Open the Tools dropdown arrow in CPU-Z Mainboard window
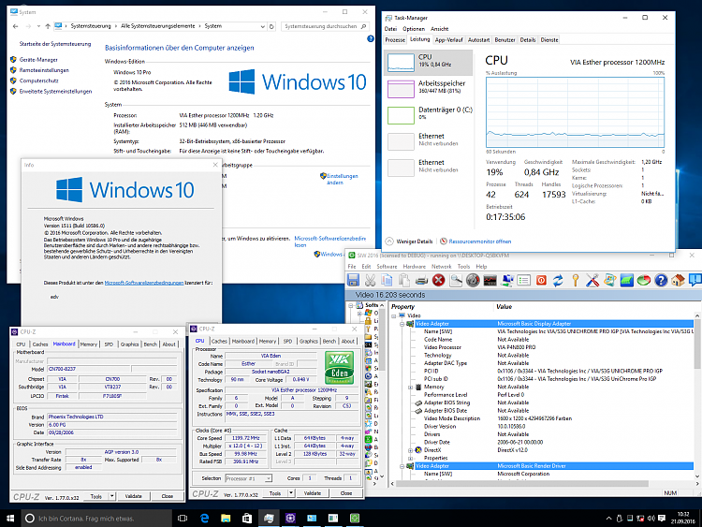Screen dimensions: 702x527 (x=112, y=496)
